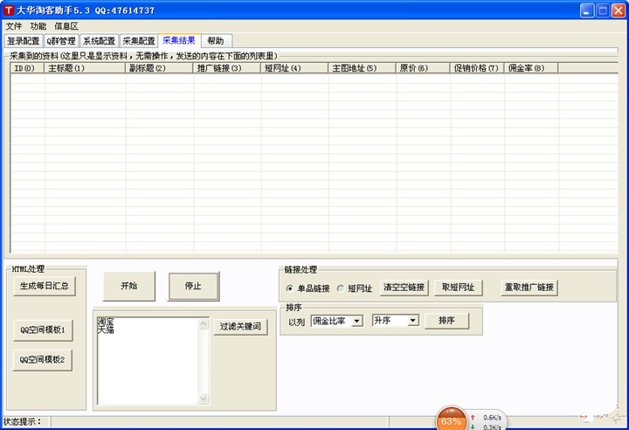Click inside the filter keyword text box
This screenshot has width=629, height=430.
click(148, 361)
